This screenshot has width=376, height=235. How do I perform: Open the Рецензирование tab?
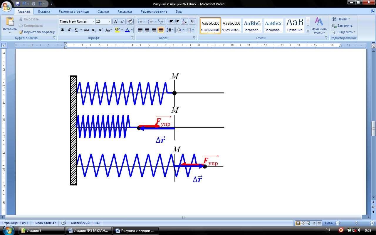154,11
